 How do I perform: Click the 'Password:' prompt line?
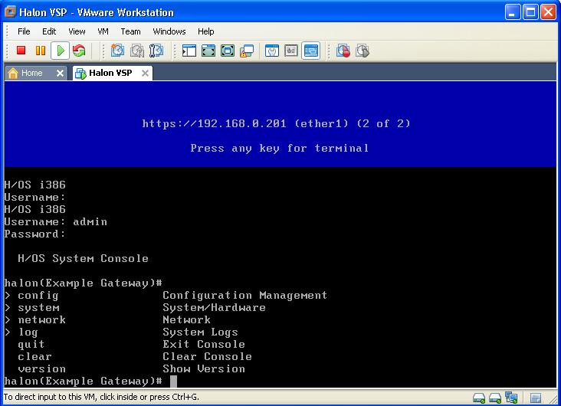34,234
